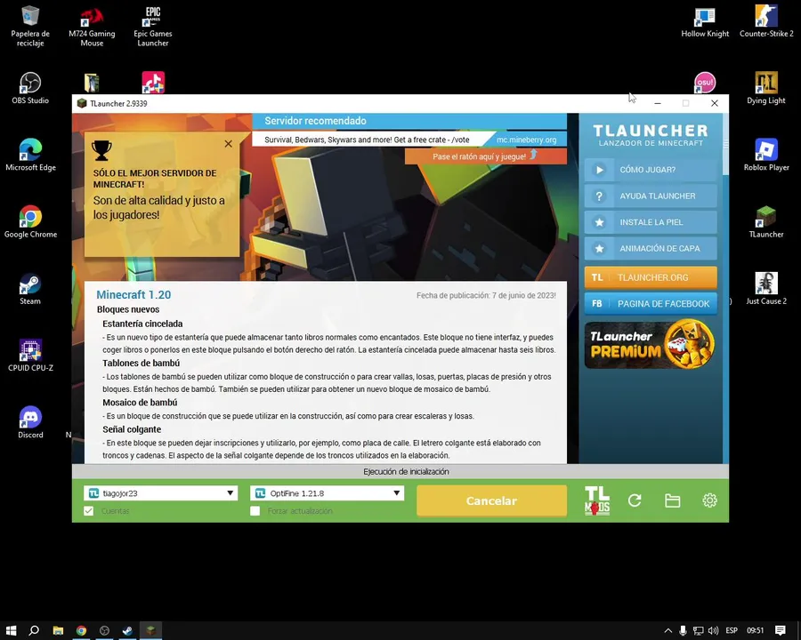This screenshot has width=801, height=640.
Task: Click the trophy icon in promo popup
Action: coord(101,150)
